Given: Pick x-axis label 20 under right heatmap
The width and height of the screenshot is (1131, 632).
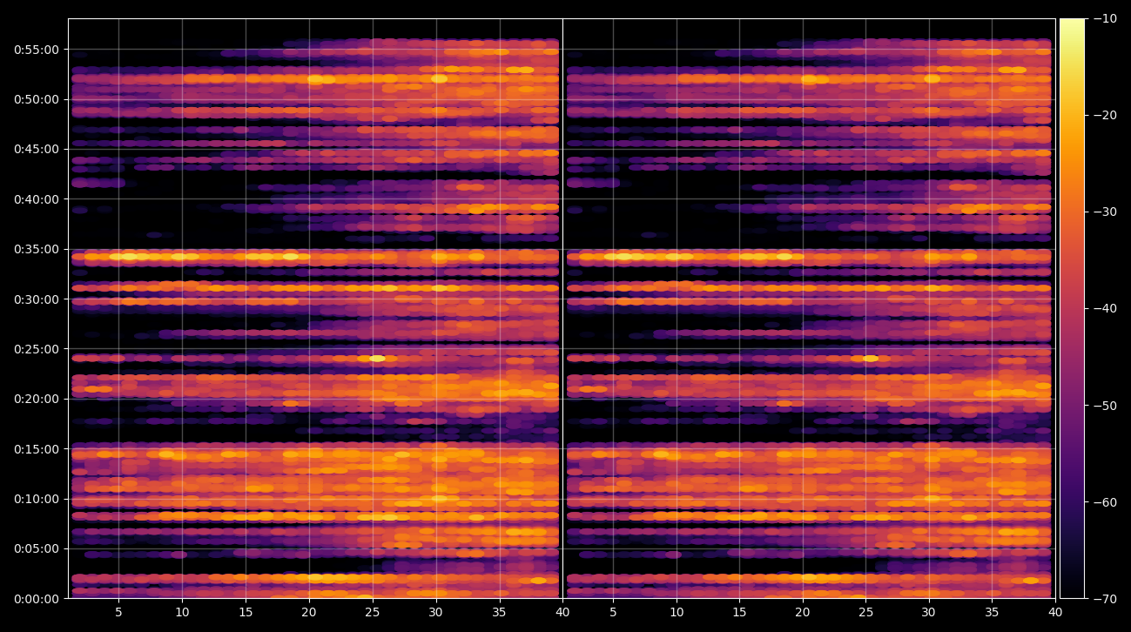Looking at the screenshot, I should point(803,613).
